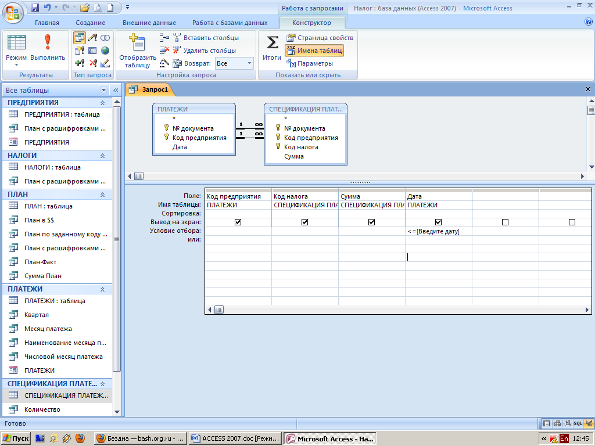Collapse the ПЛАТЕЖИ group
This screenshot has width=595, height=446.
(102, 289)
